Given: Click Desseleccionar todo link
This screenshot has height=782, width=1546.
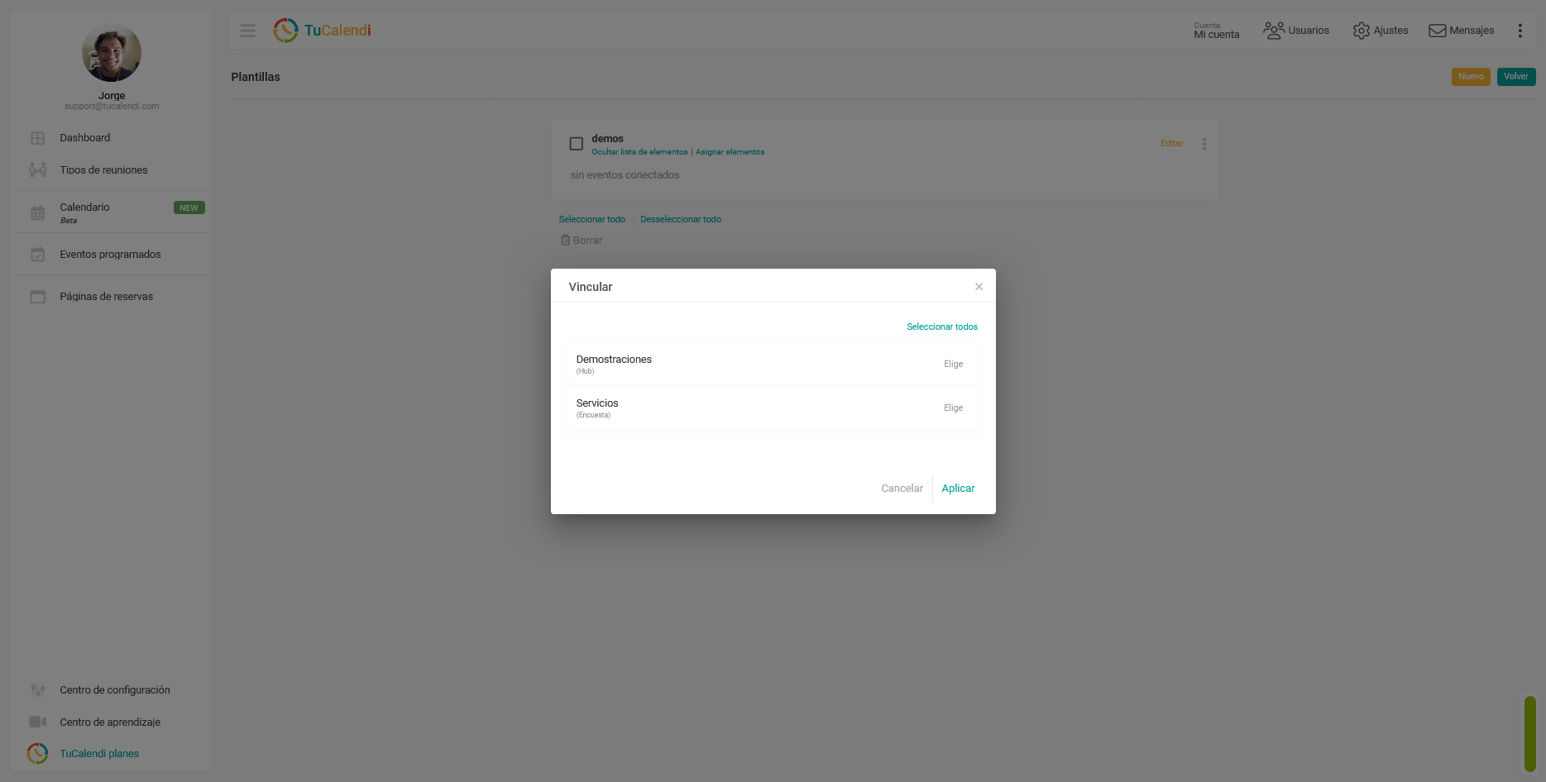Looking at the screenshot, I should pos(681,220).
